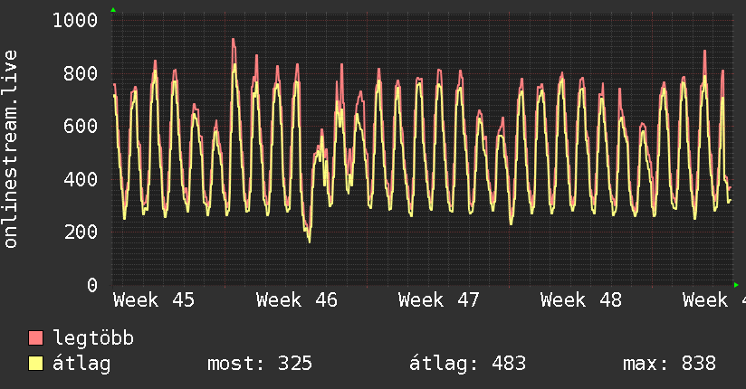Click the onlinestream.live vertical axis title
This screenshot has width=746, height=389.
[10, 149]
